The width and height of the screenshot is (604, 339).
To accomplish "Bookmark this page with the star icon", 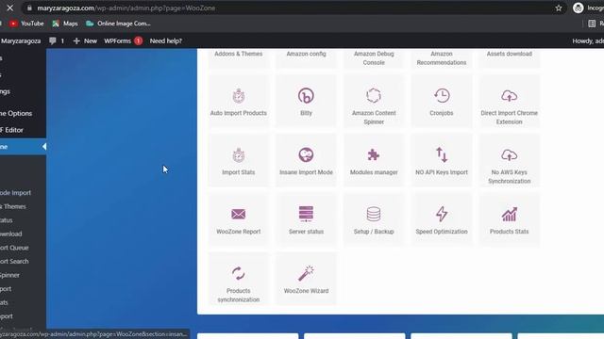I will (559, 8).
